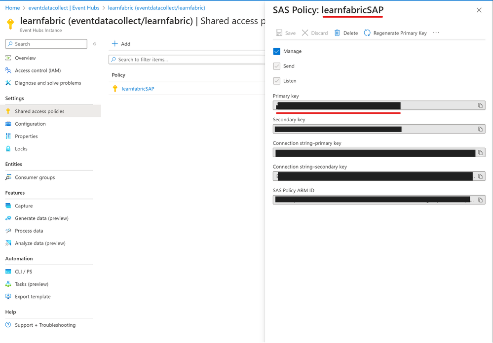Open learnfabric (eventdatacollect/learnfabric) breadcrumb link
This screenshot has height=343, width=493.
point(156,8)
